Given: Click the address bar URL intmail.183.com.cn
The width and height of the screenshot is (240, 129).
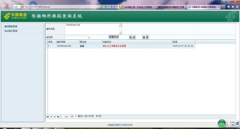Looking at the screenshot, I should click(37, 7).
